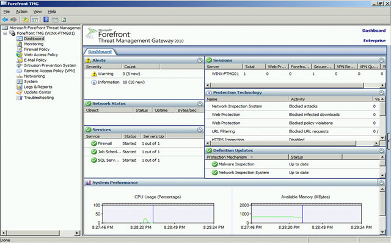Collapse the Forefront TMG (WINX-FTMG01) tree node
The width and height of the screenshot is (391, 243).
tap(5, 33)
